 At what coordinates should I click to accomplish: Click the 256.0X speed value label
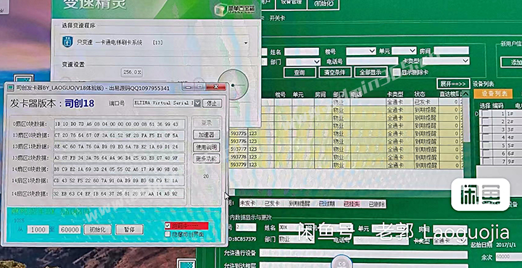pos(133,72)
